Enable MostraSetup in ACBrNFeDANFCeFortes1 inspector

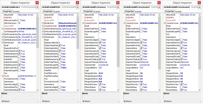click(100, 87)
